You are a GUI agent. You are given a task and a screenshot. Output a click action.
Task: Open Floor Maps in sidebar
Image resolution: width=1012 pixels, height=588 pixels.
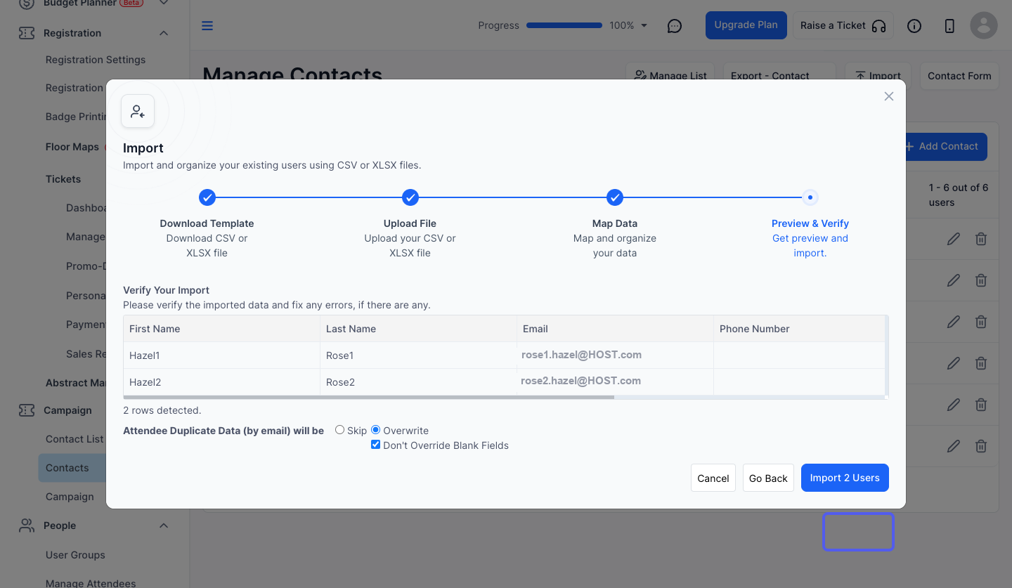[72, 147]
